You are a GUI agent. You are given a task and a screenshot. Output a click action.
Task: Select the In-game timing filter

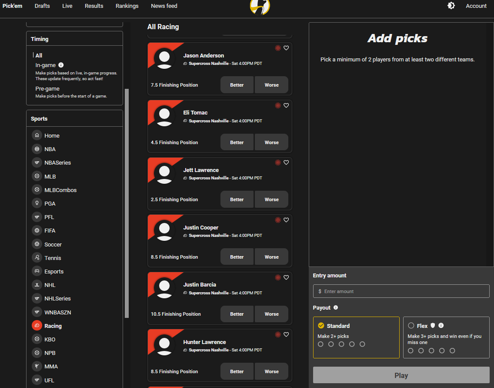46,65
